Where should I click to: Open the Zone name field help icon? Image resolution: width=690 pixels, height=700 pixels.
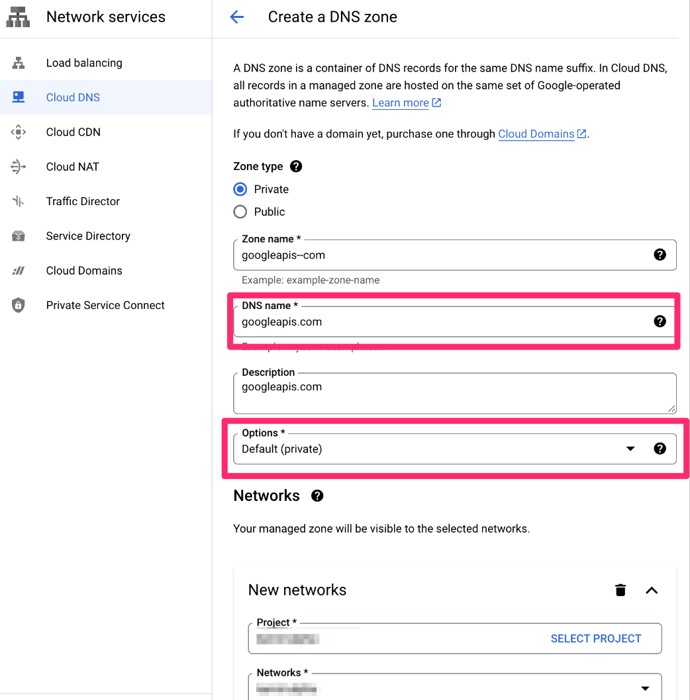coord(660,255)
